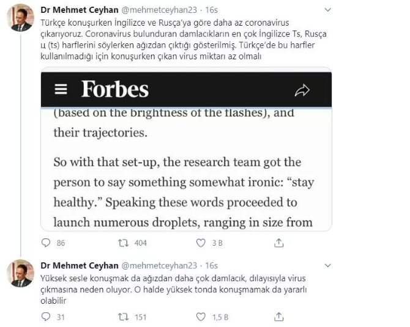The image size is (410, 327).
Task: Like the second tweet with 1,5 B likes
Action: (200, 317)
